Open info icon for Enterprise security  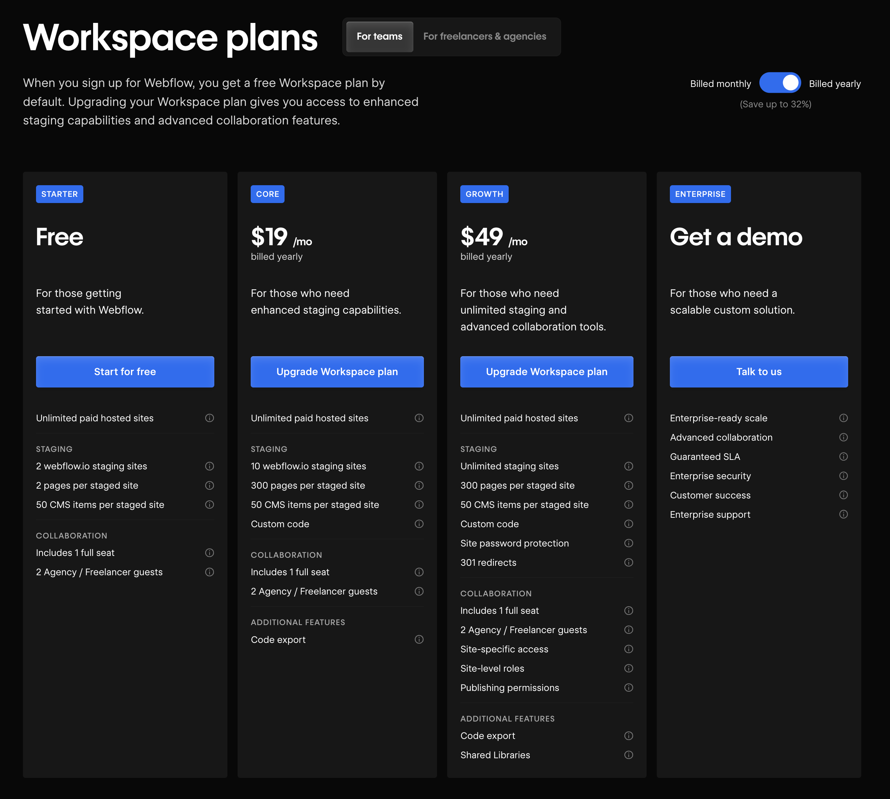pyautogui.click(x=843, y=476)
